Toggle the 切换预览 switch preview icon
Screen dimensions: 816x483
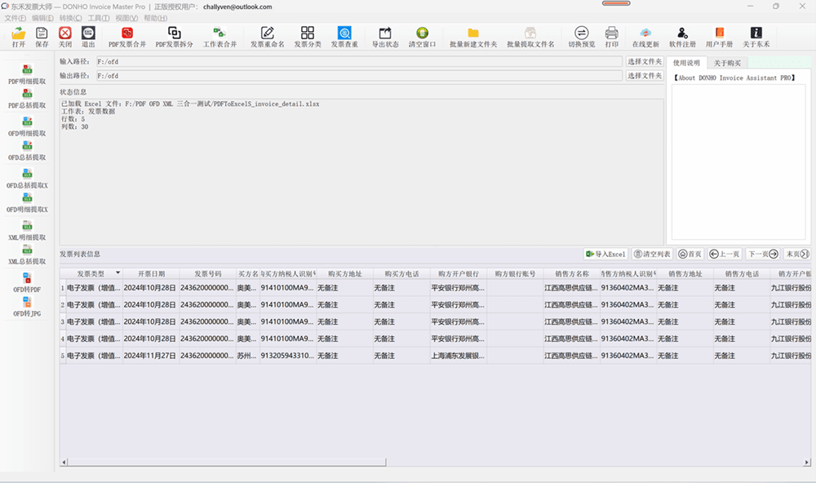pos(581,37)
